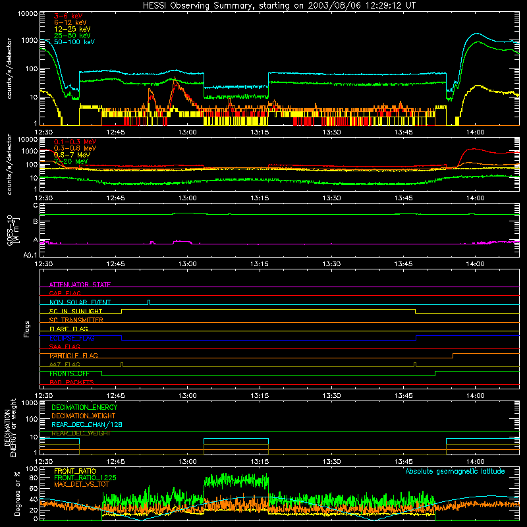Click the 13:00 tick label under the MeV panel
527x527 pixels.
pyautogui.click(x=187, y=198)
